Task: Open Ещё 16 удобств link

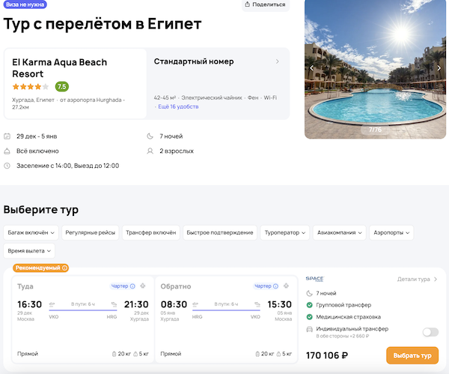Action: [x=177, y=107]
